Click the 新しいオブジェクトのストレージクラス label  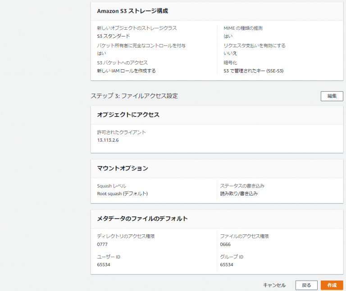tap(137, 28)
